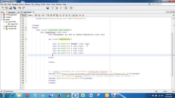Click the Toggle Bookmark icon
Viewport: 175px width, 98px height.
pos(70,15)
